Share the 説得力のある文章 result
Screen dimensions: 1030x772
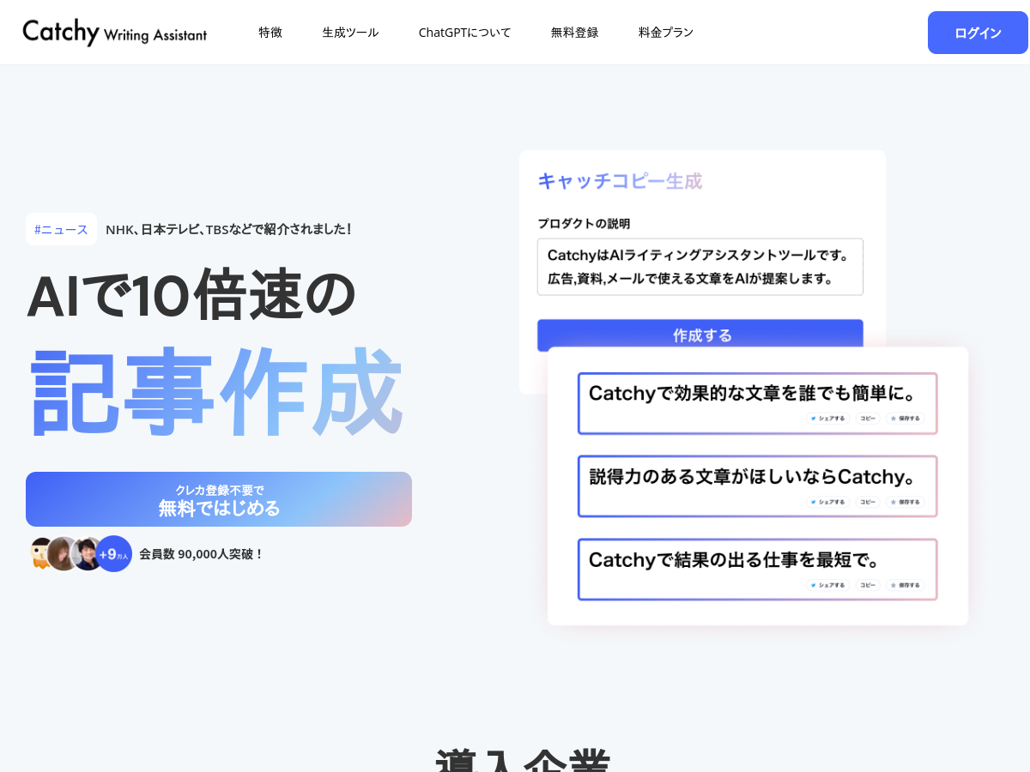pyautogui.click(x=827, y=502)
